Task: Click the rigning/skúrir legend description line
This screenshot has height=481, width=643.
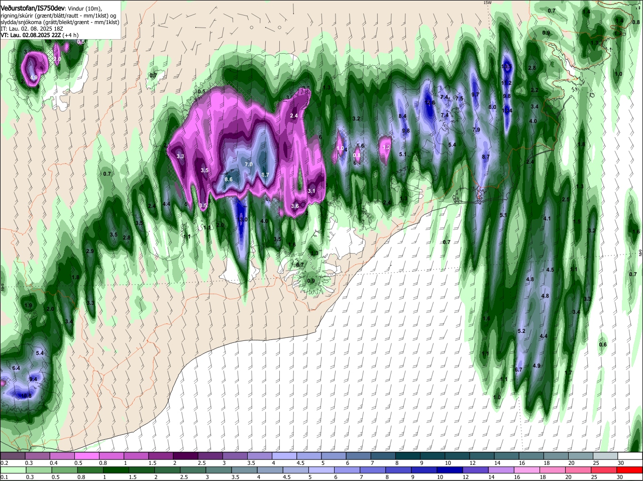Action: [58, 16]
